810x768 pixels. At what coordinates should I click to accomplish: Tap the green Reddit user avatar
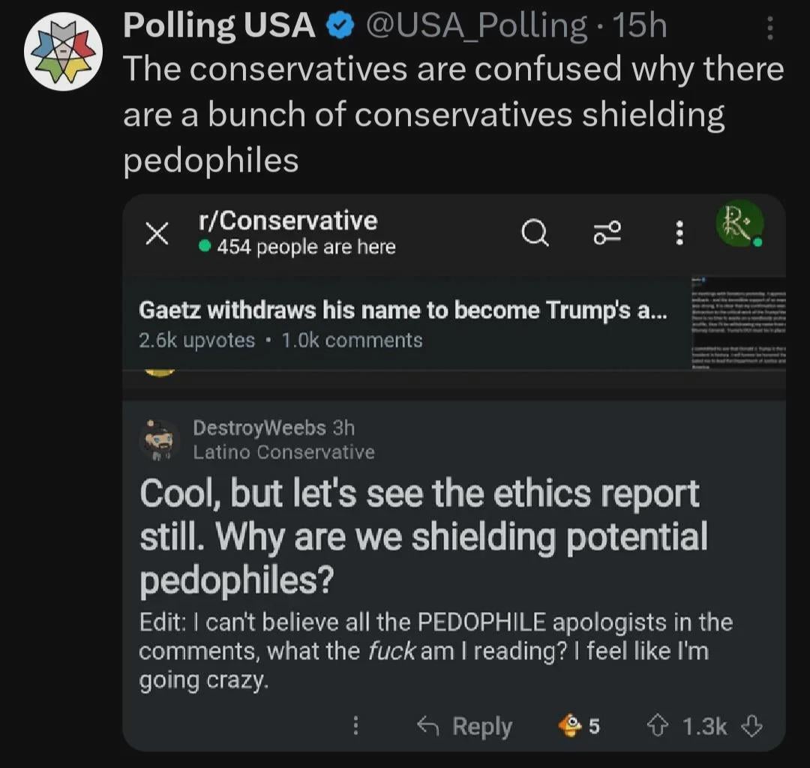pos(739,224)
